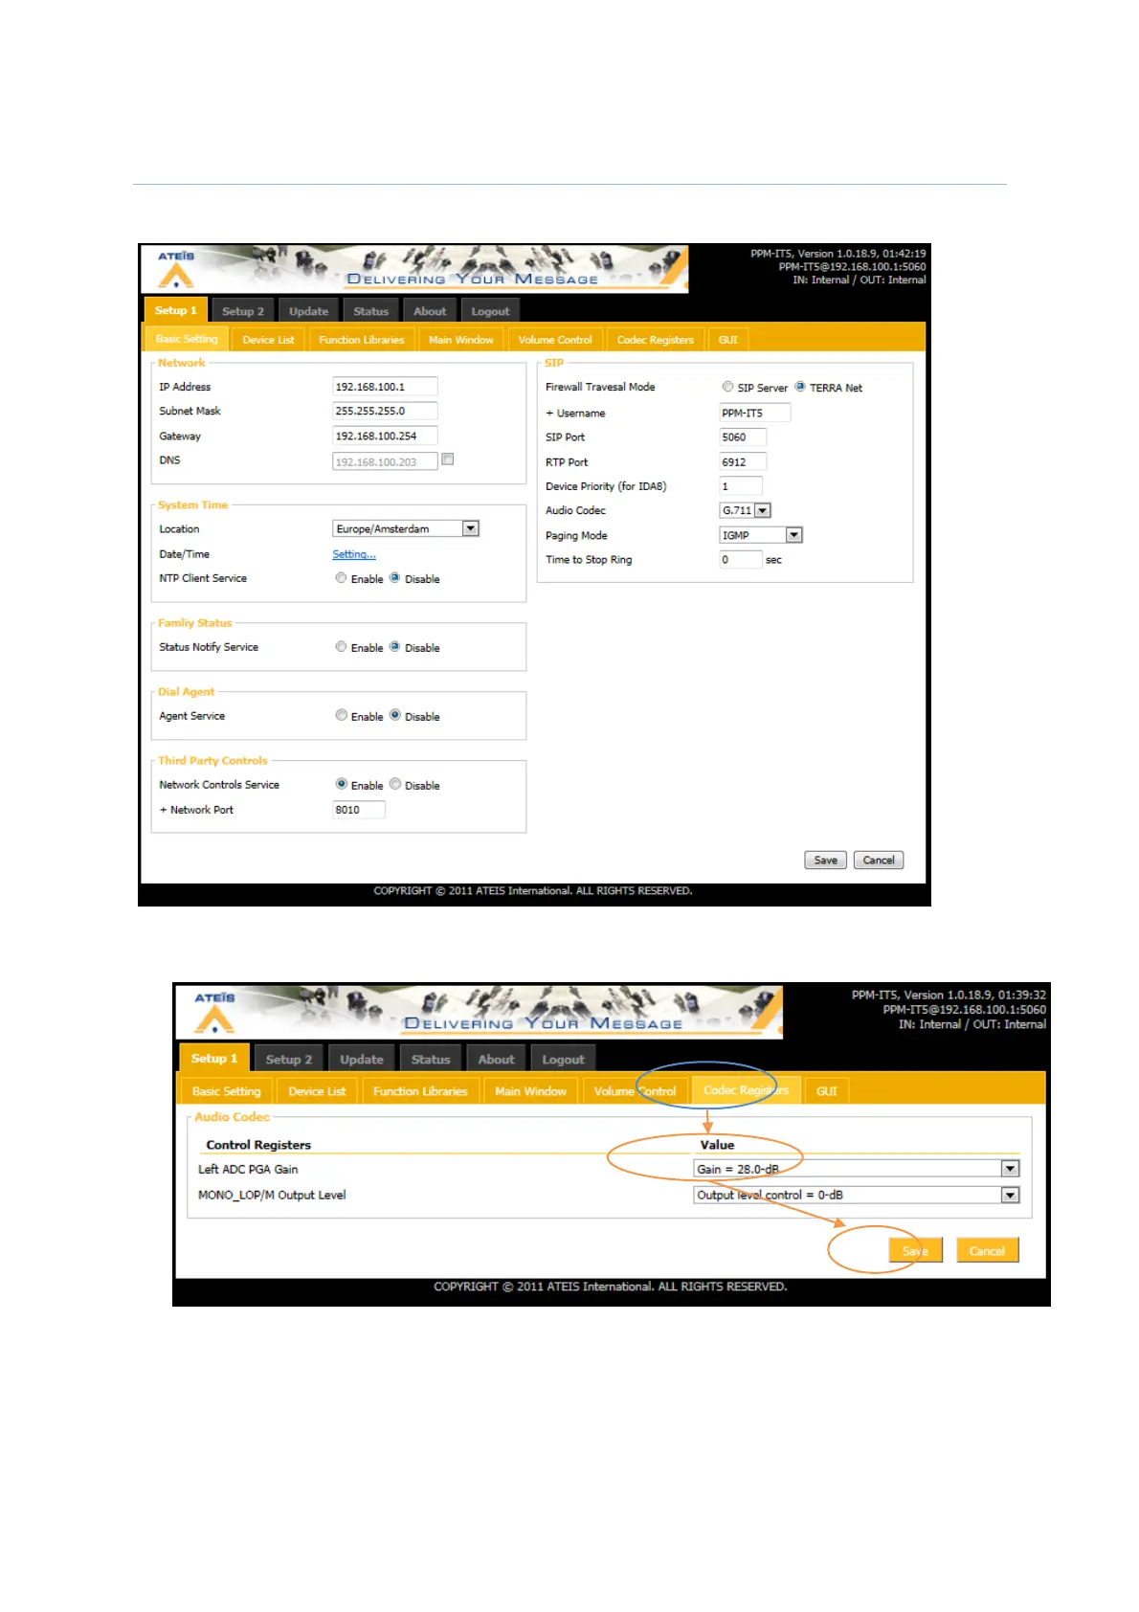The width and height of the screenshot is (1139, 1612).
Task: Select Function Libraries sub-tab in lower screenshot
Action: click(420, 1090)
